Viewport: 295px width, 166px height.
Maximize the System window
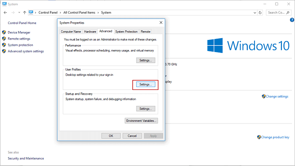(276, 4)
